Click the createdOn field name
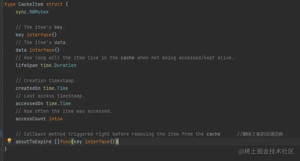The height and width of the screenshot is (161, 300). (28, 88)
